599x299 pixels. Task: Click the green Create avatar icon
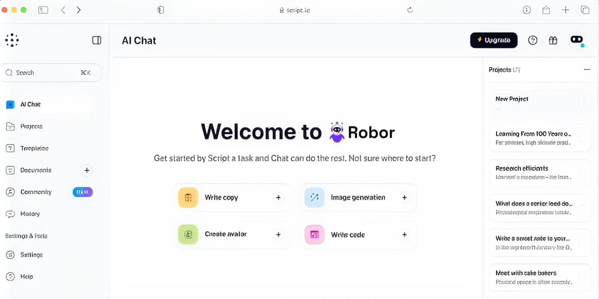tap(188, 235)
